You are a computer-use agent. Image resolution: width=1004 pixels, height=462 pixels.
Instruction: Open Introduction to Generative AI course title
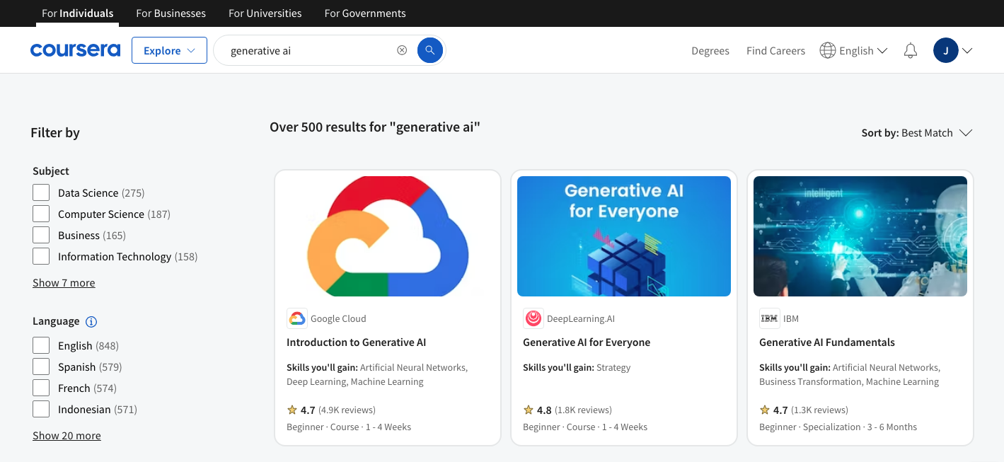356,342
